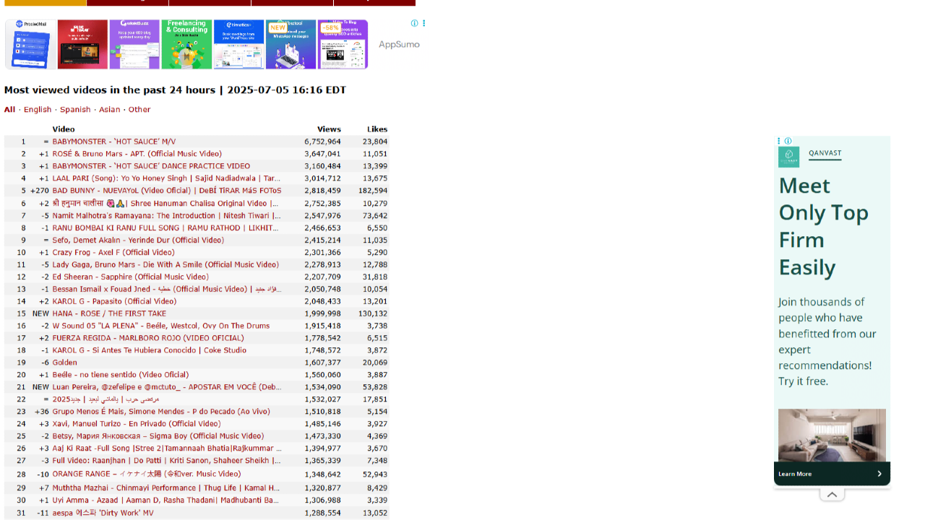Open Sefo, Demet Akalın Yerinde Dur link
Image resolution: width=925 pixels, height=520 pixels.
tap(138, 240)
